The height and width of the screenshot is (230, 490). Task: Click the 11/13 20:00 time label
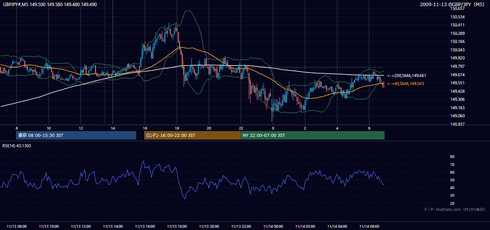pos(209,227)
